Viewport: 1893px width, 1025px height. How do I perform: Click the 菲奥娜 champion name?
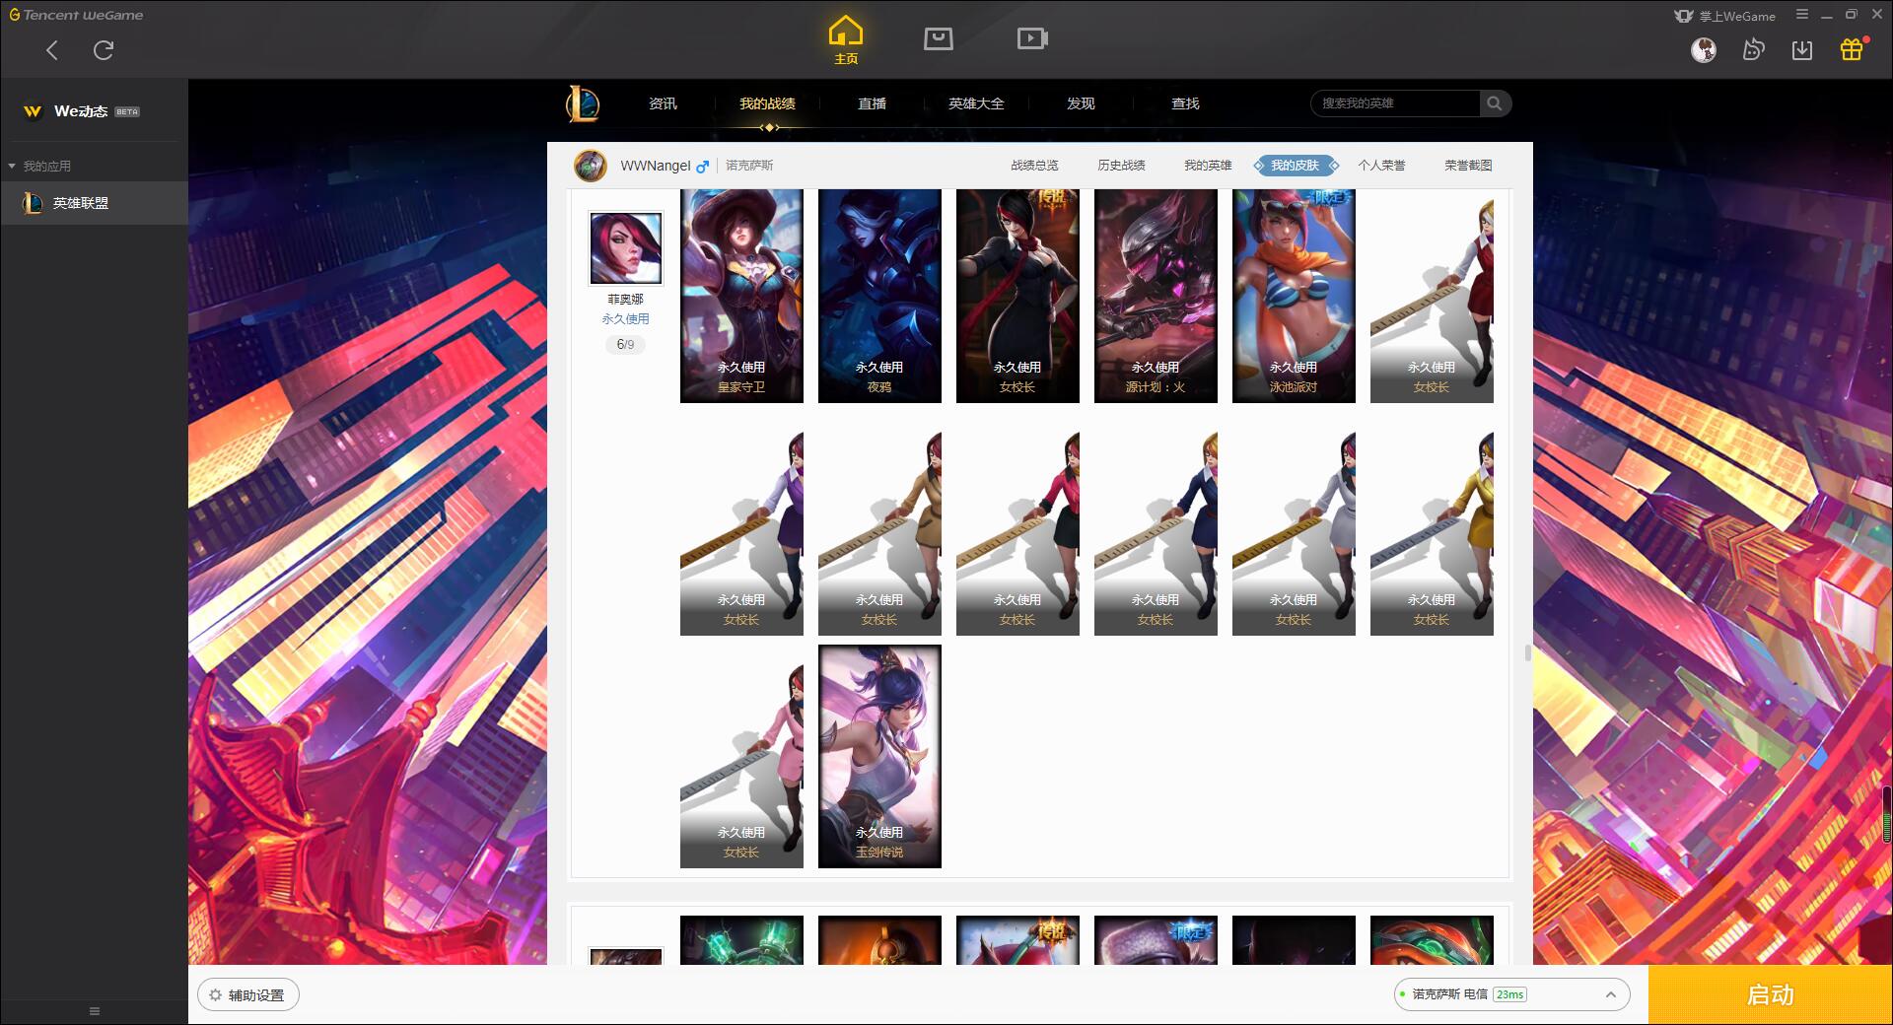pos(625,299)
